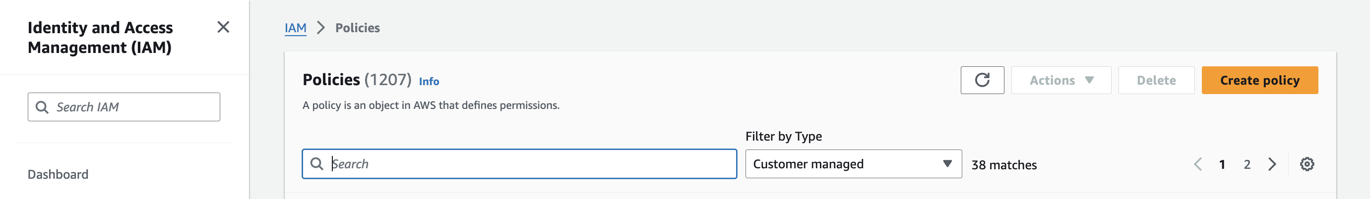Expand the Filter by Type dropdown
The image size is (1370, 199).
853,164
